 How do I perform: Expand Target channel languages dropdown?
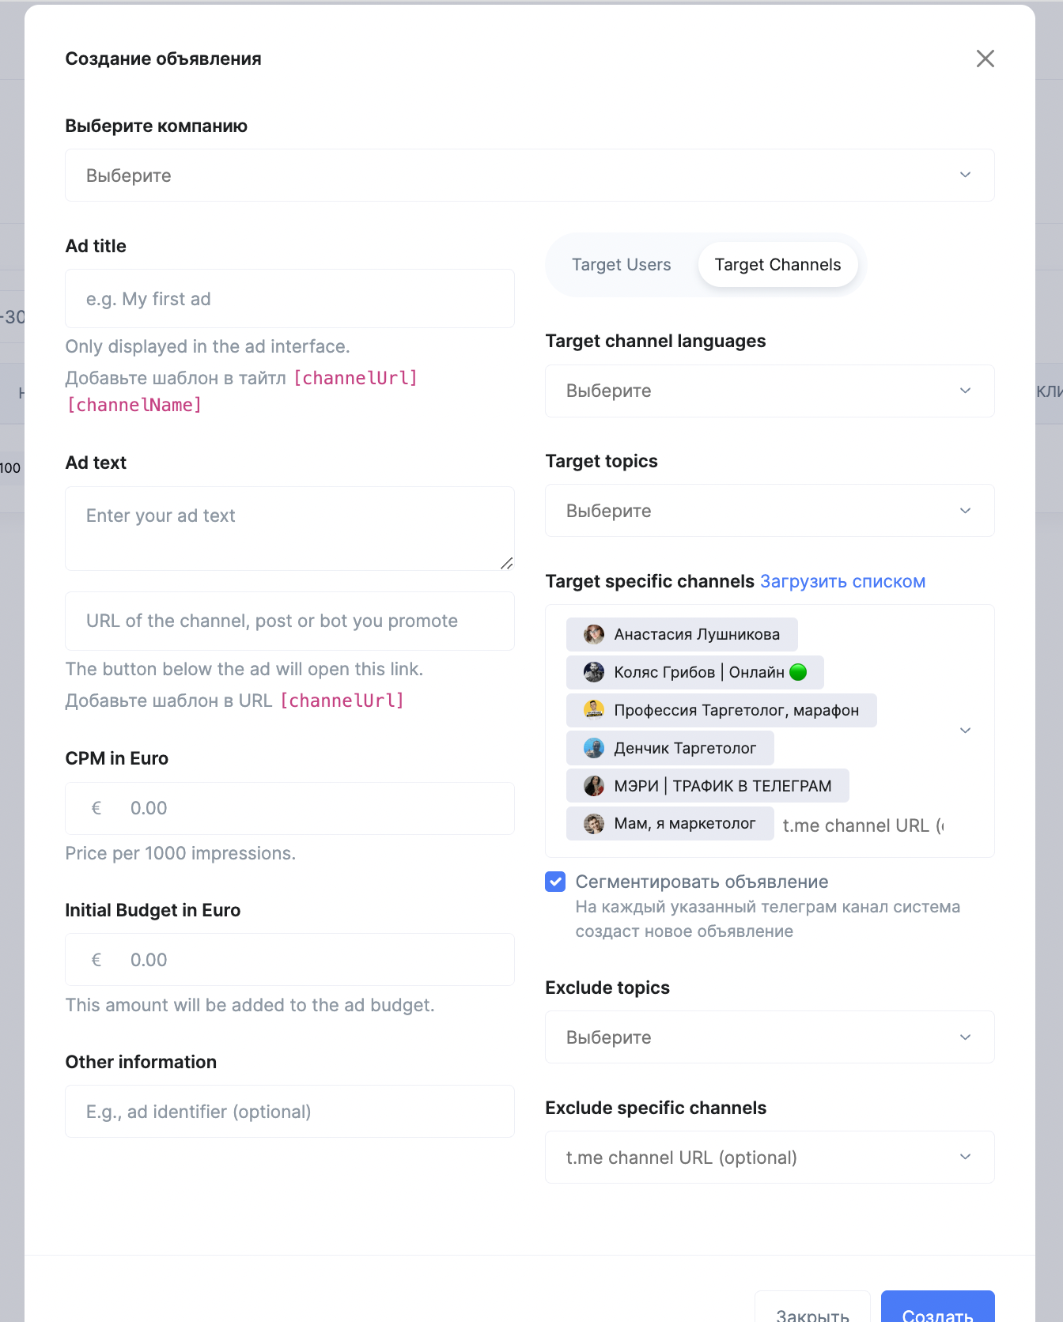(x=769, y=391)
